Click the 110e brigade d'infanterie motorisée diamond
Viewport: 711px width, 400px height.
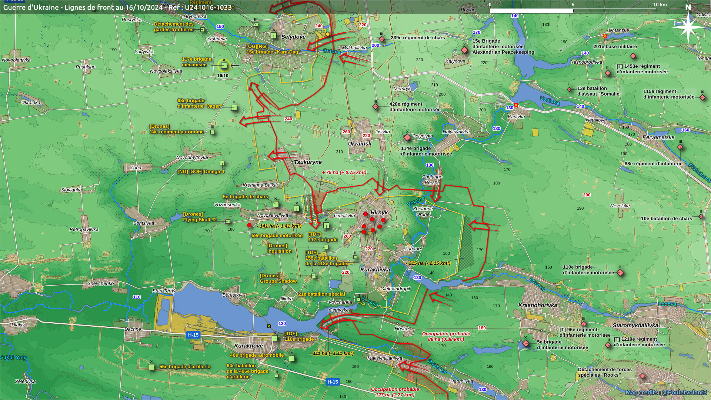(620, 273)
